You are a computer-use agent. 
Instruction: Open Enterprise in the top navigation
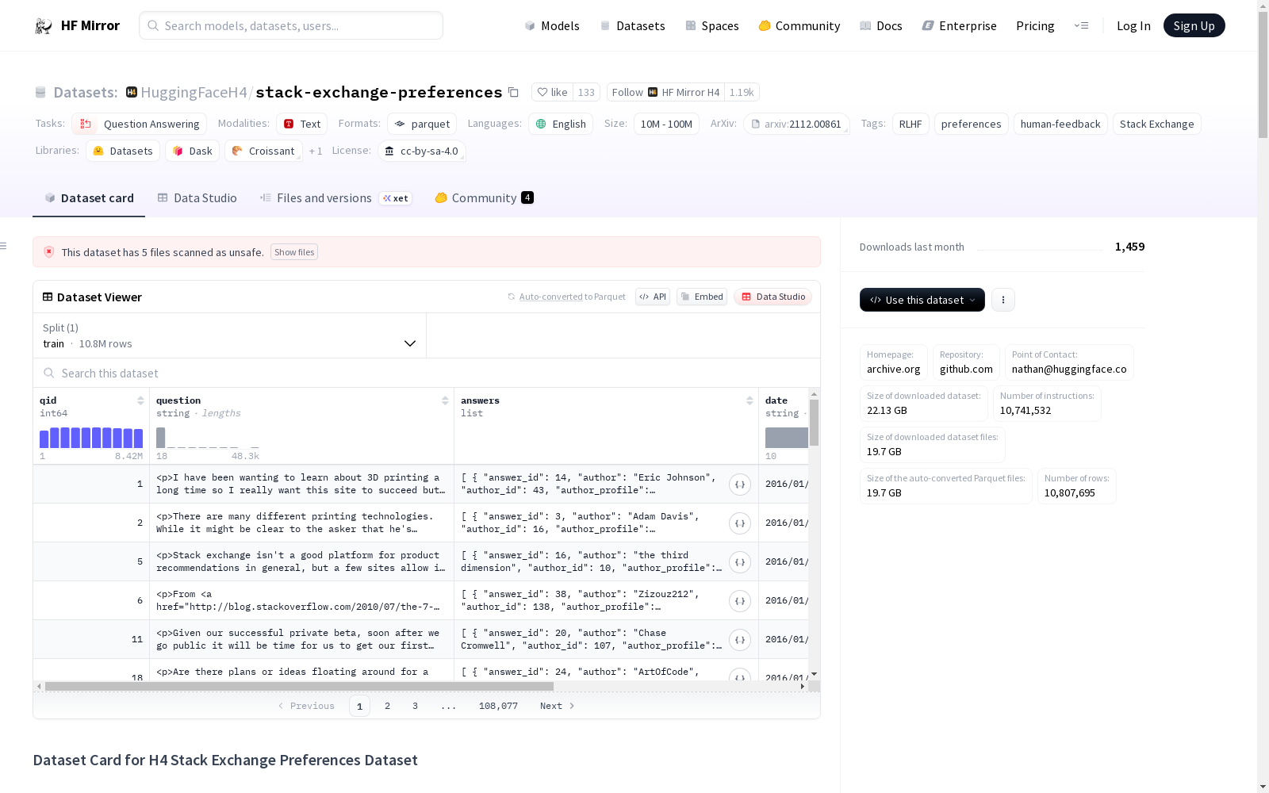coord(959,25)
